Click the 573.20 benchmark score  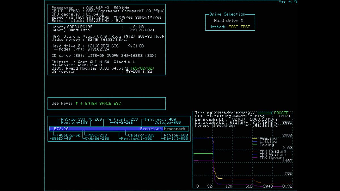(x=61, y=129)
